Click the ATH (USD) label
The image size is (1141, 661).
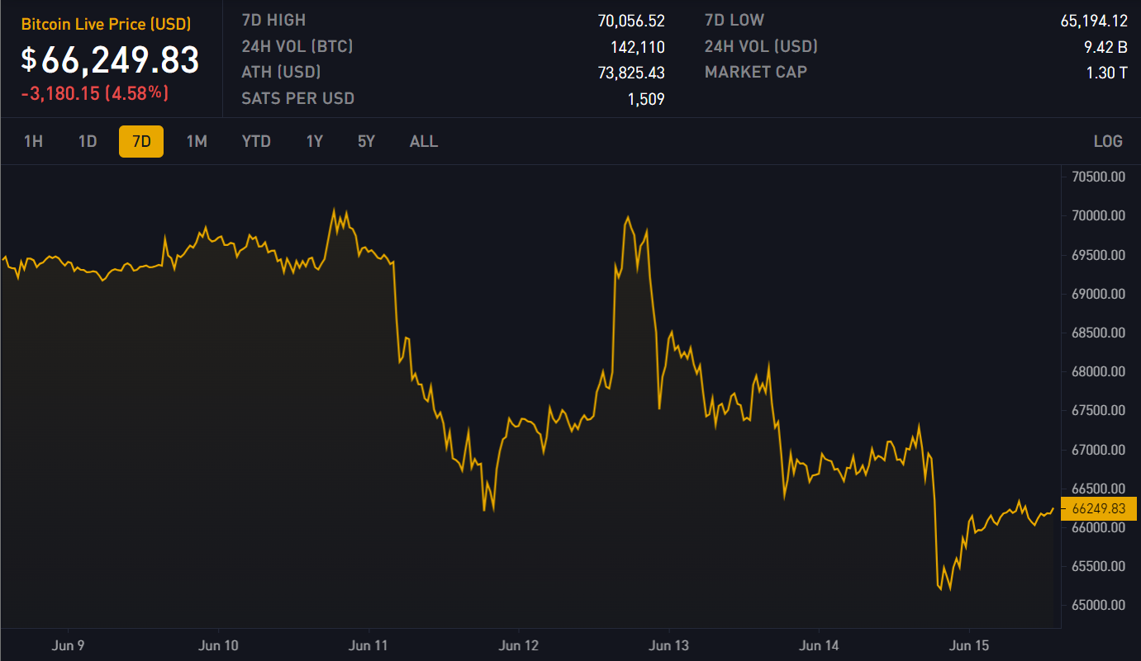[x=281, y=73]
